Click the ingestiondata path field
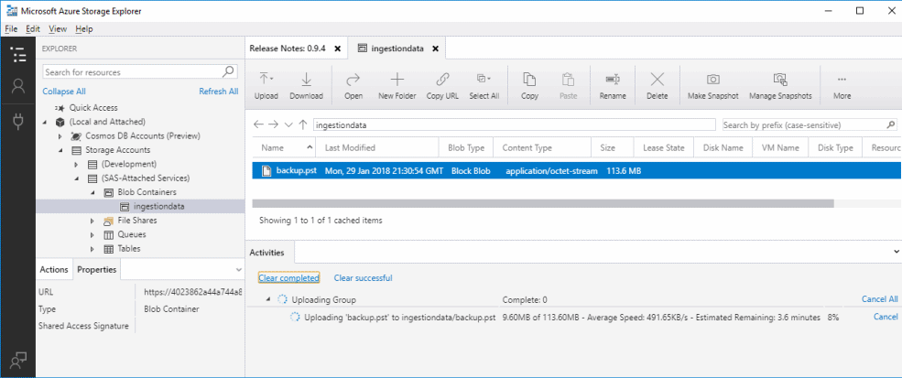902x378 pixels. (x=514, y=124)
